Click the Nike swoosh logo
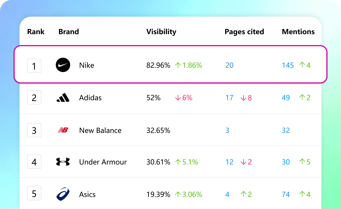 click(63, 65)
